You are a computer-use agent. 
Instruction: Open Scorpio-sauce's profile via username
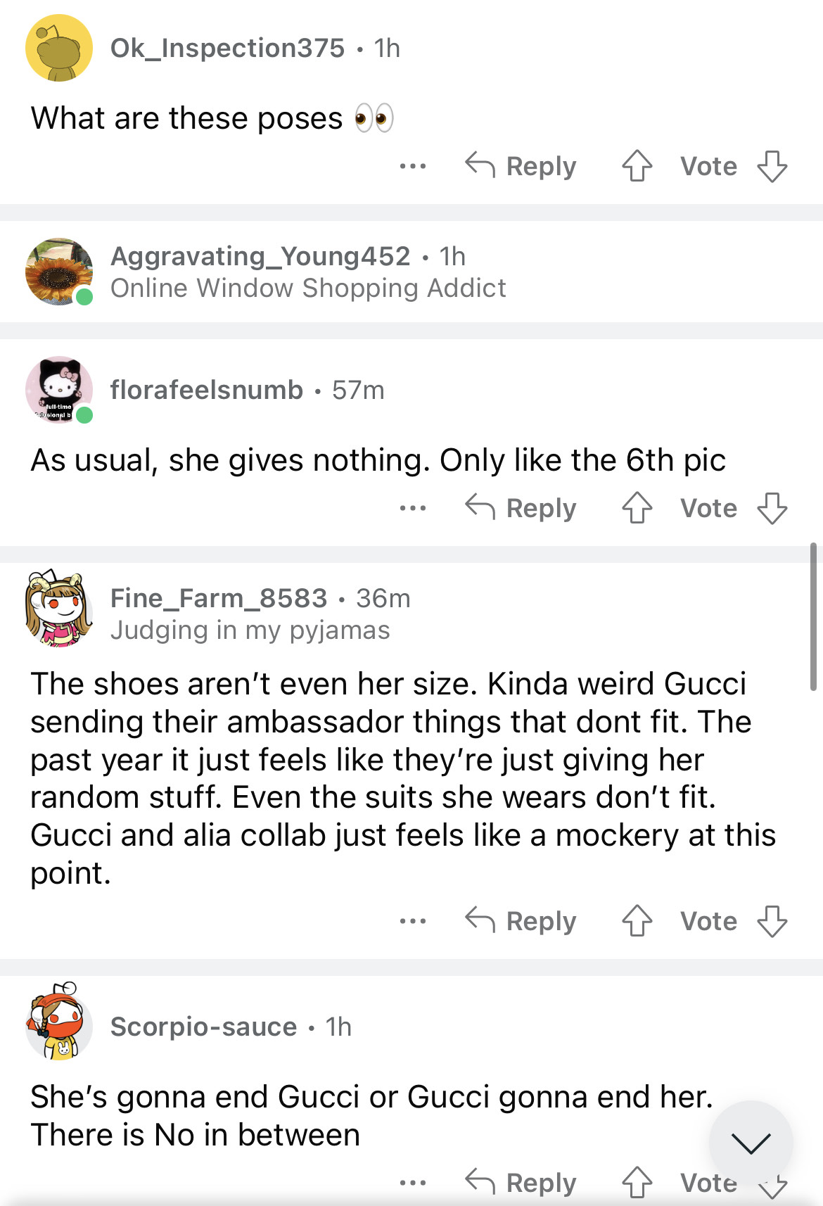coord(203,1027)
